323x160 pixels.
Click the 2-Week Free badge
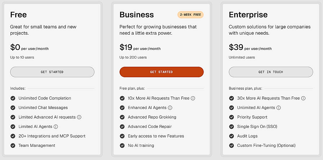(190, 15)
